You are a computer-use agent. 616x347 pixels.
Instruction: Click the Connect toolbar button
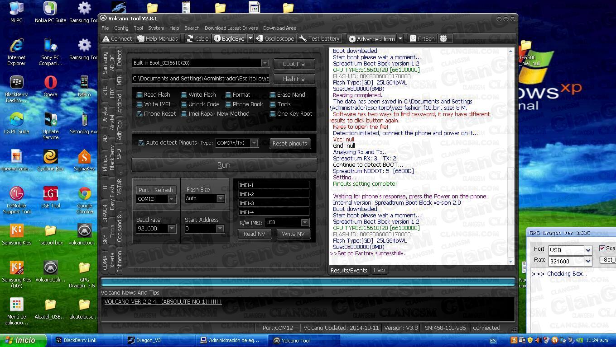(117, 39)
